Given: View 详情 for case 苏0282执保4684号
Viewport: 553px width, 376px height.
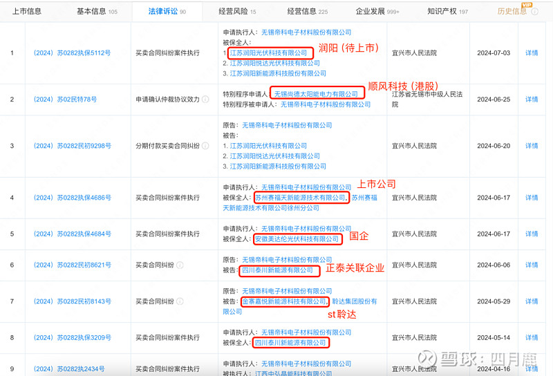Looking at the screenshot, I should pos(532,234).
